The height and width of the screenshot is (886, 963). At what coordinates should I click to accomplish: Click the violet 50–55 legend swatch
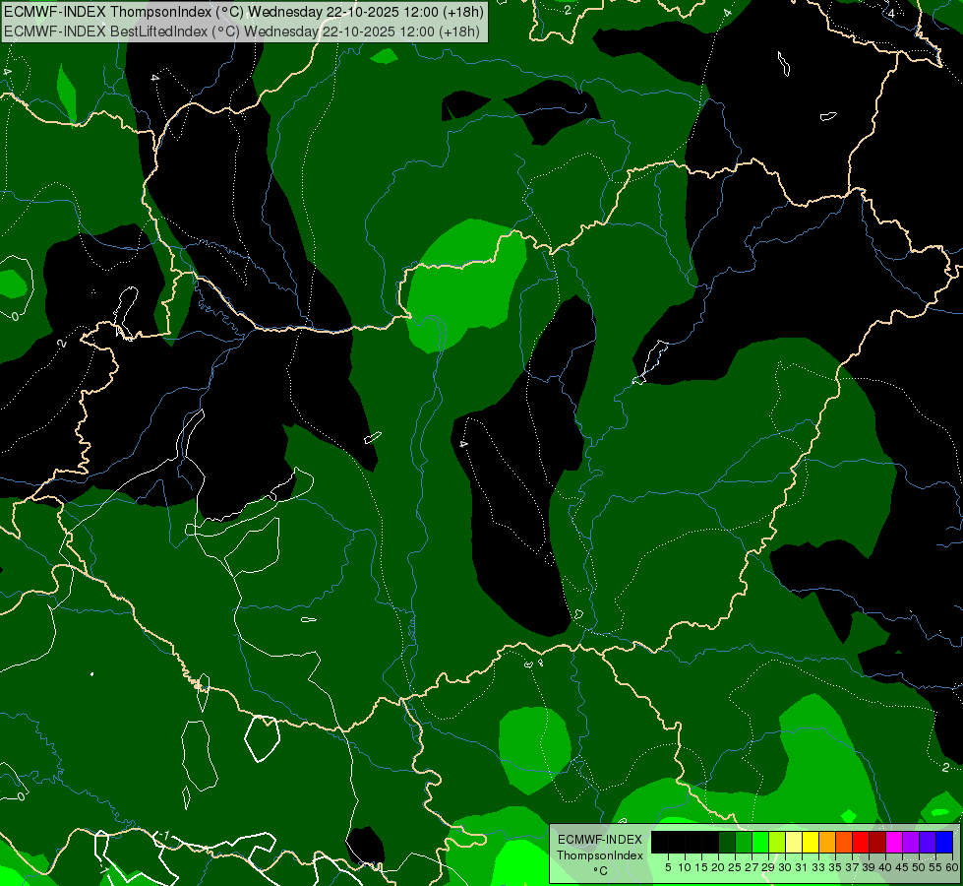928,842
